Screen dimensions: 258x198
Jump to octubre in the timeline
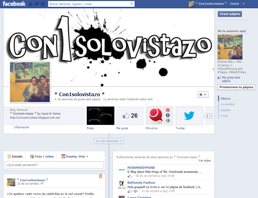(x=225, y=110)
